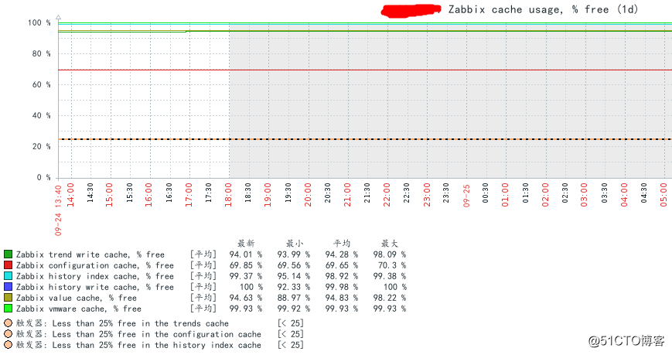Click maximum value 70.3 % of configuration cache
Image resolution: width=672 pixels, height=355 pixels.
pyautogui.click(x=392, y=265)
